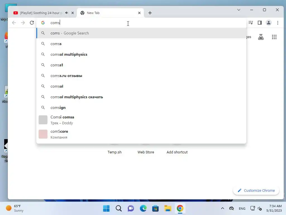Open the Google apps grid
286x215 pixels.
tap(274, 37)
